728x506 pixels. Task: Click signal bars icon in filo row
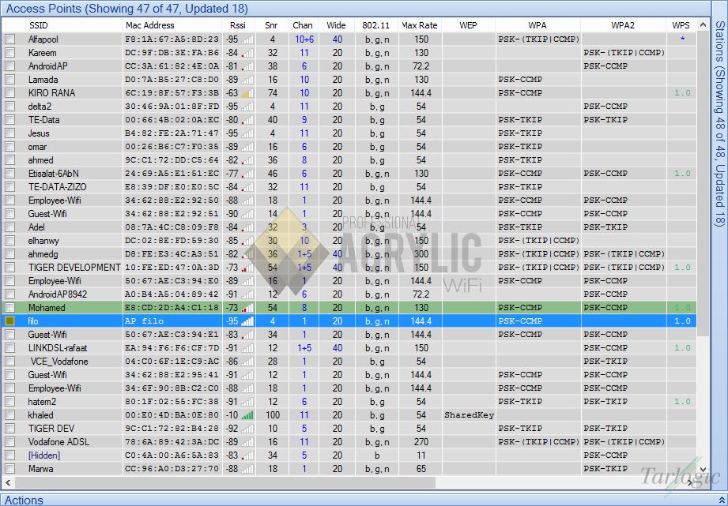pos(247,321)
